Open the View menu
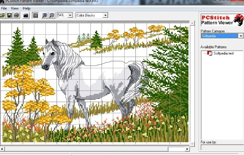244x155 pixels. point(15,8)
